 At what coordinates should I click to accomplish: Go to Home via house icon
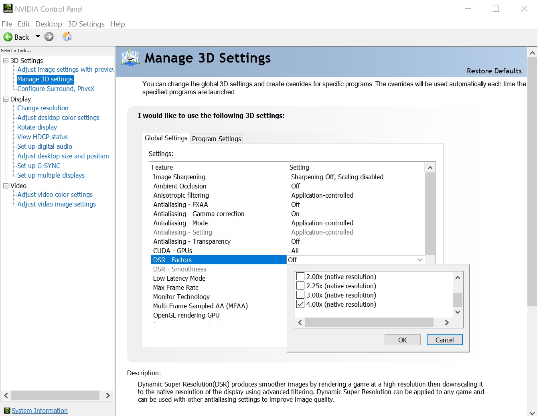point(67,36)
